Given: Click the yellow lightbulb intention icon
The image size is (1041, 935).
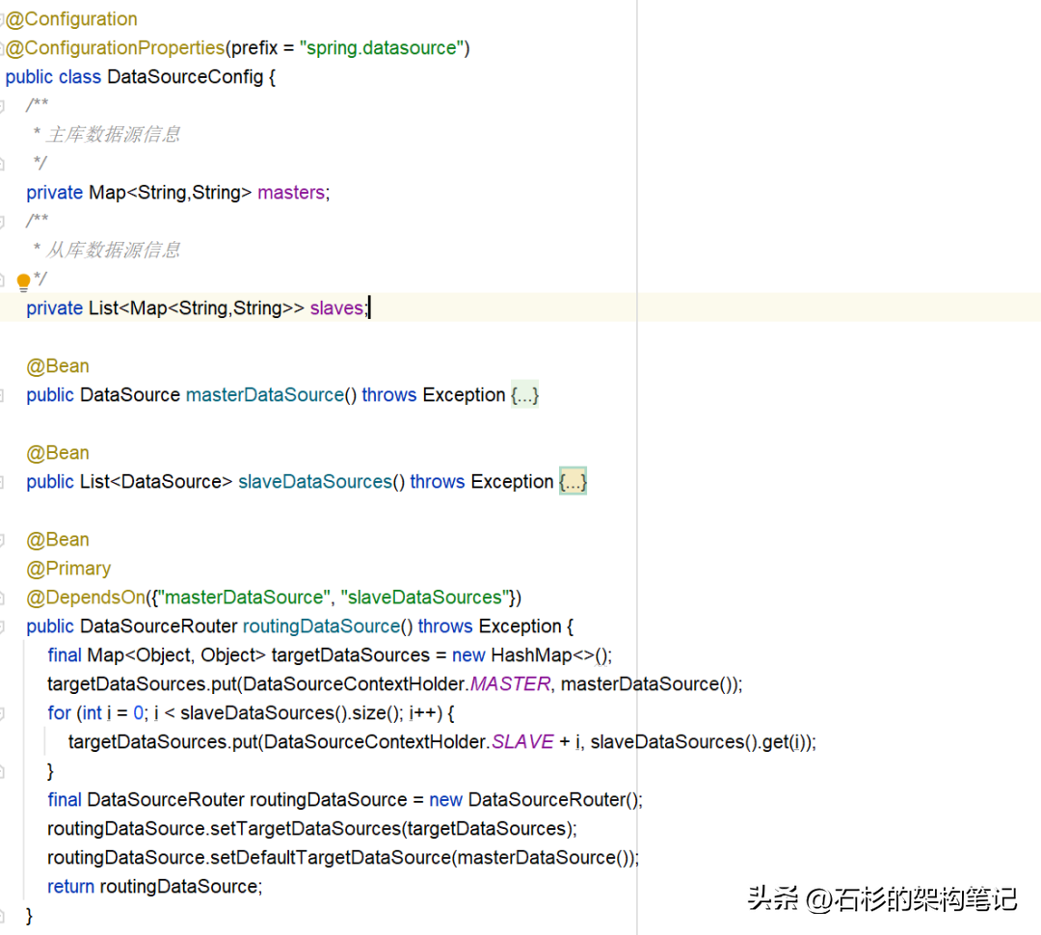Looking at the screenshot, I should (23, 281).
